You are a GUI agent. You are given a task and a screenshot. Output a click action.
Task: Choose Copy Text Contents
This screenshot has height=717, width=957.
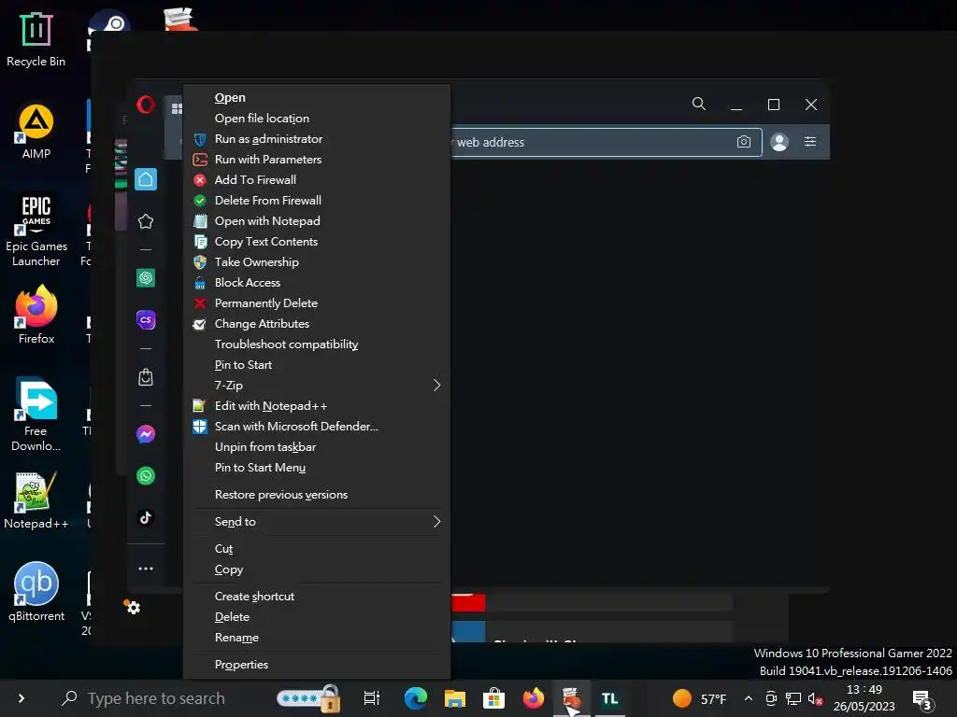click(316, 242)
